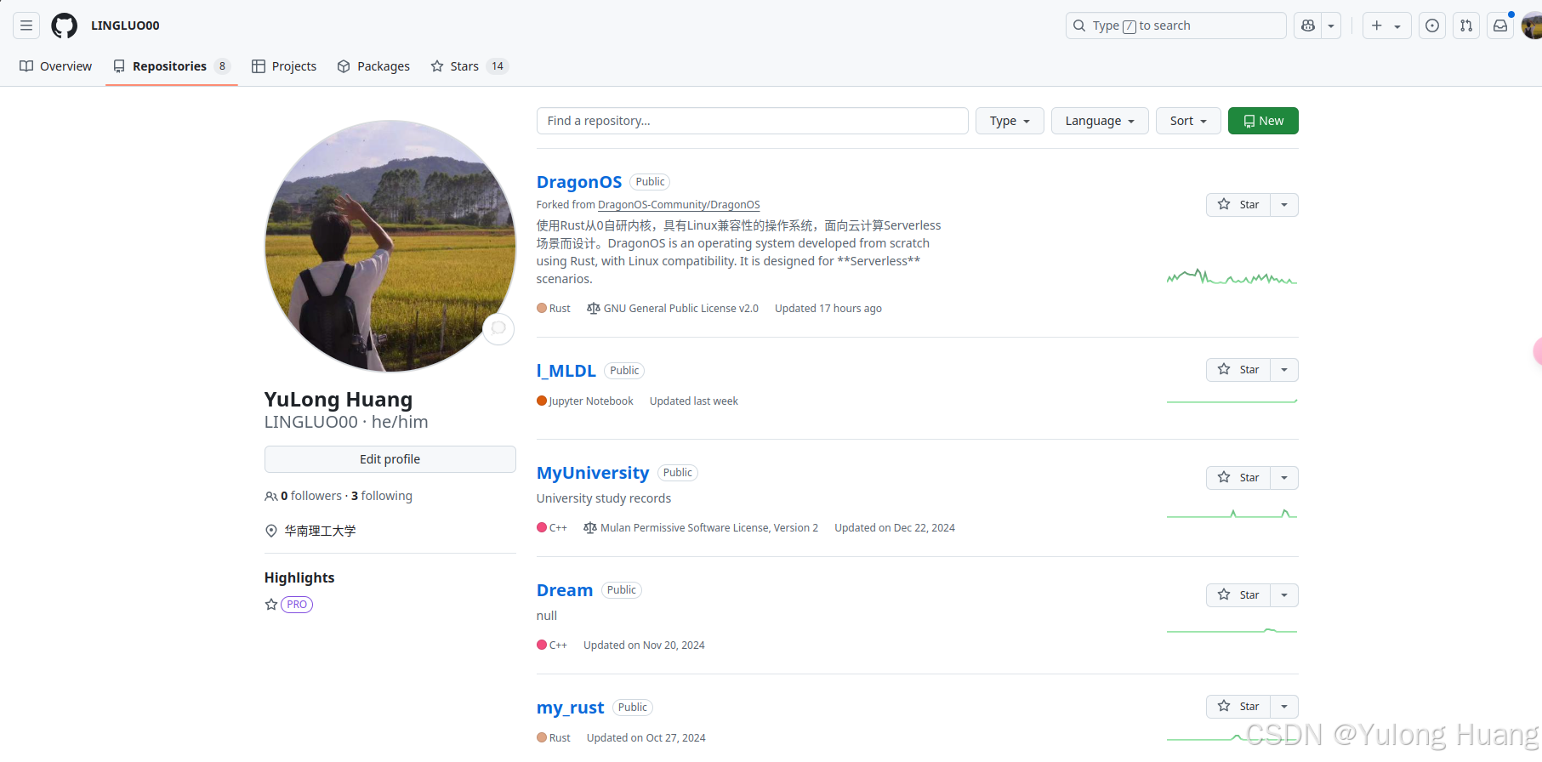
Task: Open the DragonOS-Community/DragonOS fork source link
Action: pos(679,205)
